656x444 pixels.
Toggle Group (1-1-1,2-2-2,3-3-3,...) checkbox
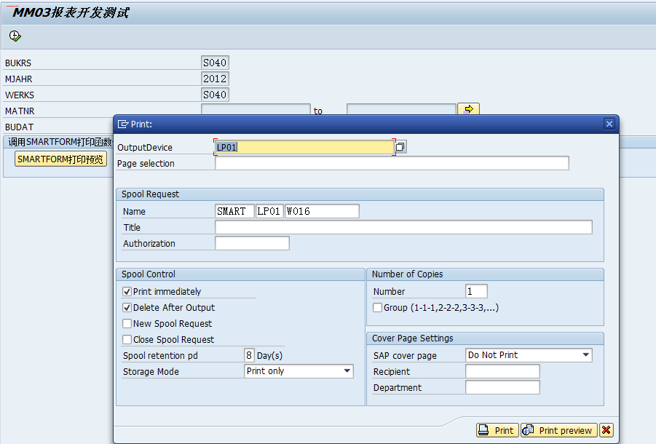pyautogui.click(x=377, y=308)
